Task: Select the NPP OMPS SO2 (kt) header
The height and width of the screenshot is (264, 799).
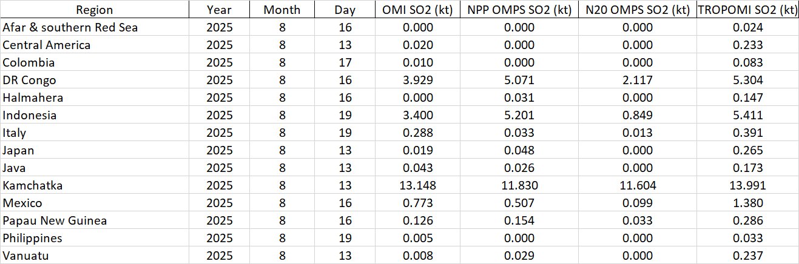Action: [x=516, y=10]
